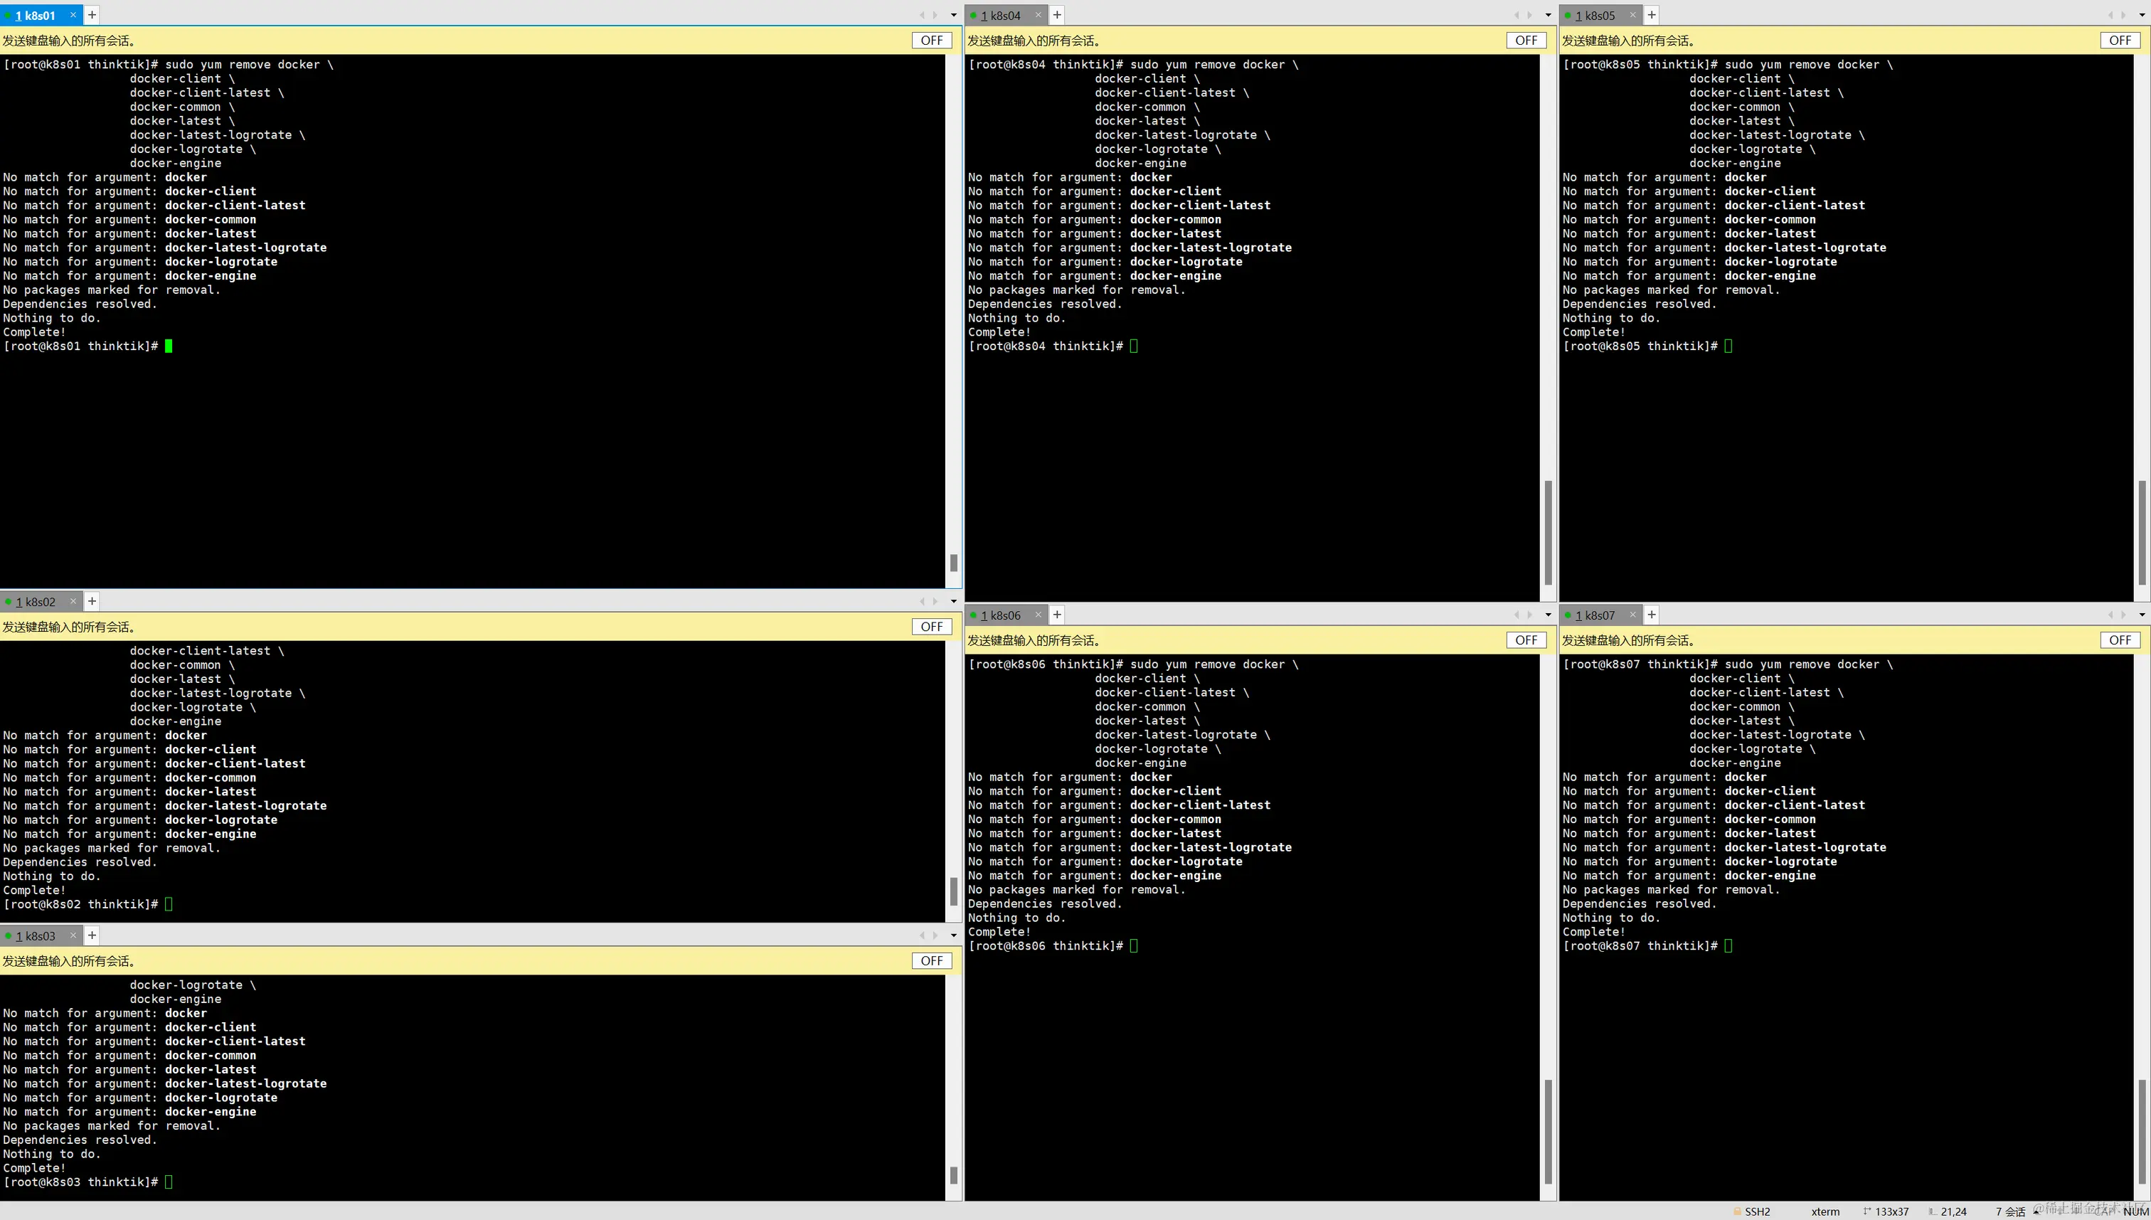Toggle the OFF button in the k8s04 pane
Viewport: 2151px width, 1220px height.
pyautogui.click(x=1525, y=41)
